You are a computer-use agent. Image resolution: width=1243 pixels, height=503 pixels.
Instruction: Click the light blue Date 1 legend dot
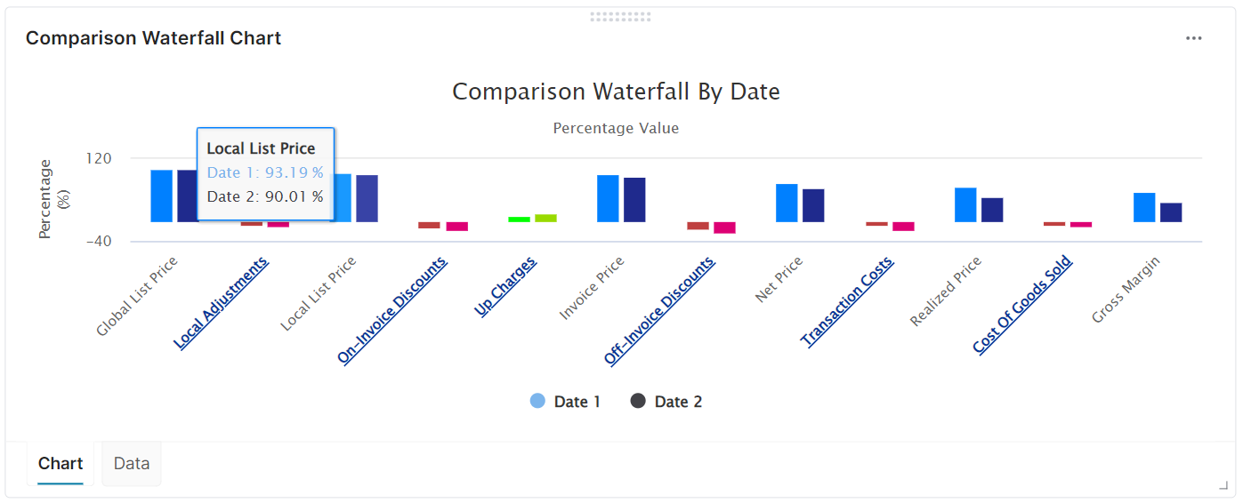(x=537, y=402)
